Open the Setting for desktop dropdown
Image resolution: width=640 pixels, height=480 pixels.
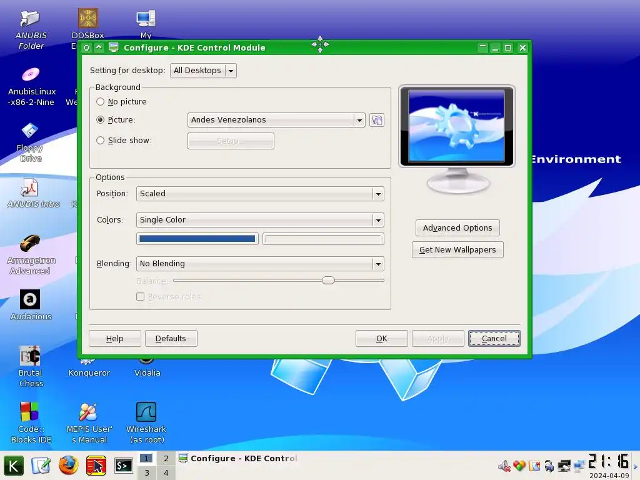tap(203, 71)
